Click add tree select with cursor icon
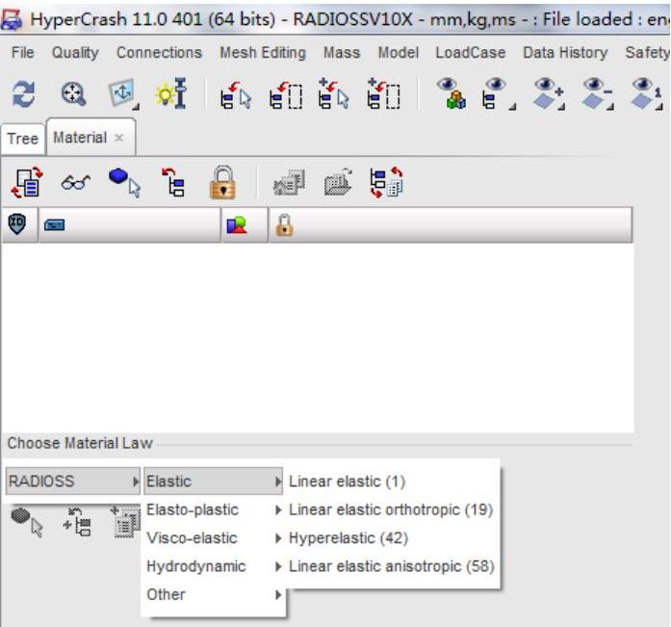 [334, 93]
